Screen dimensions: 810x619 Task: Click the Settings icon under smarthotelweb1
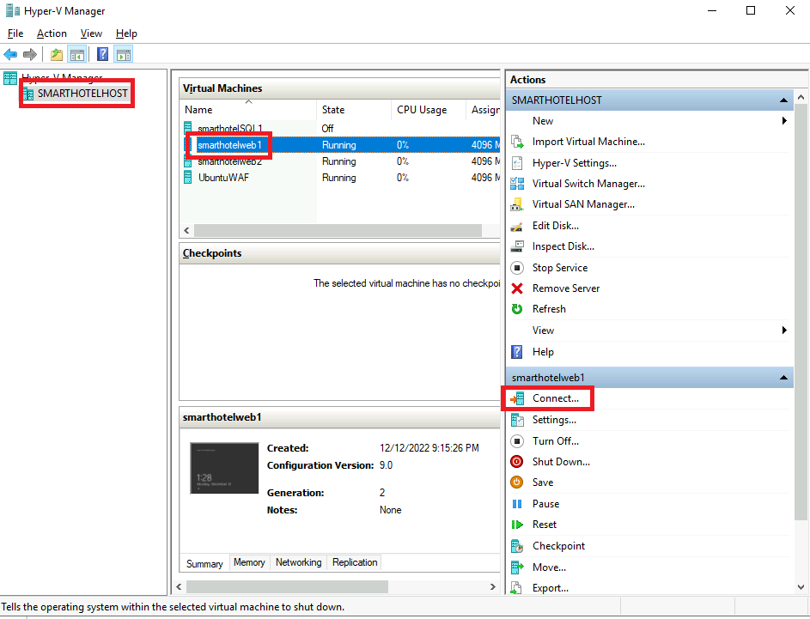[x=516, y=420]
